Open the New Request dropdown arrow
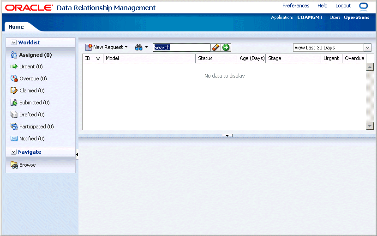 126,47
